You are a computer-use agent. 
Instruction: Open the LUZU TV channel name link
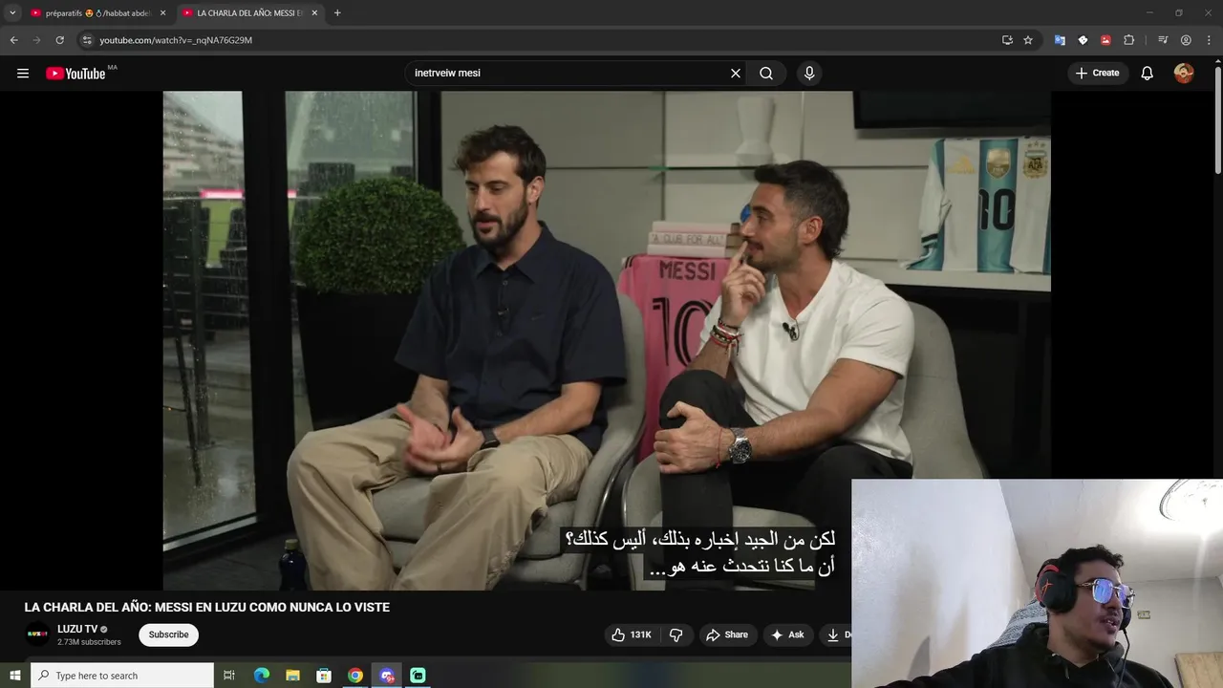(77, 629)
